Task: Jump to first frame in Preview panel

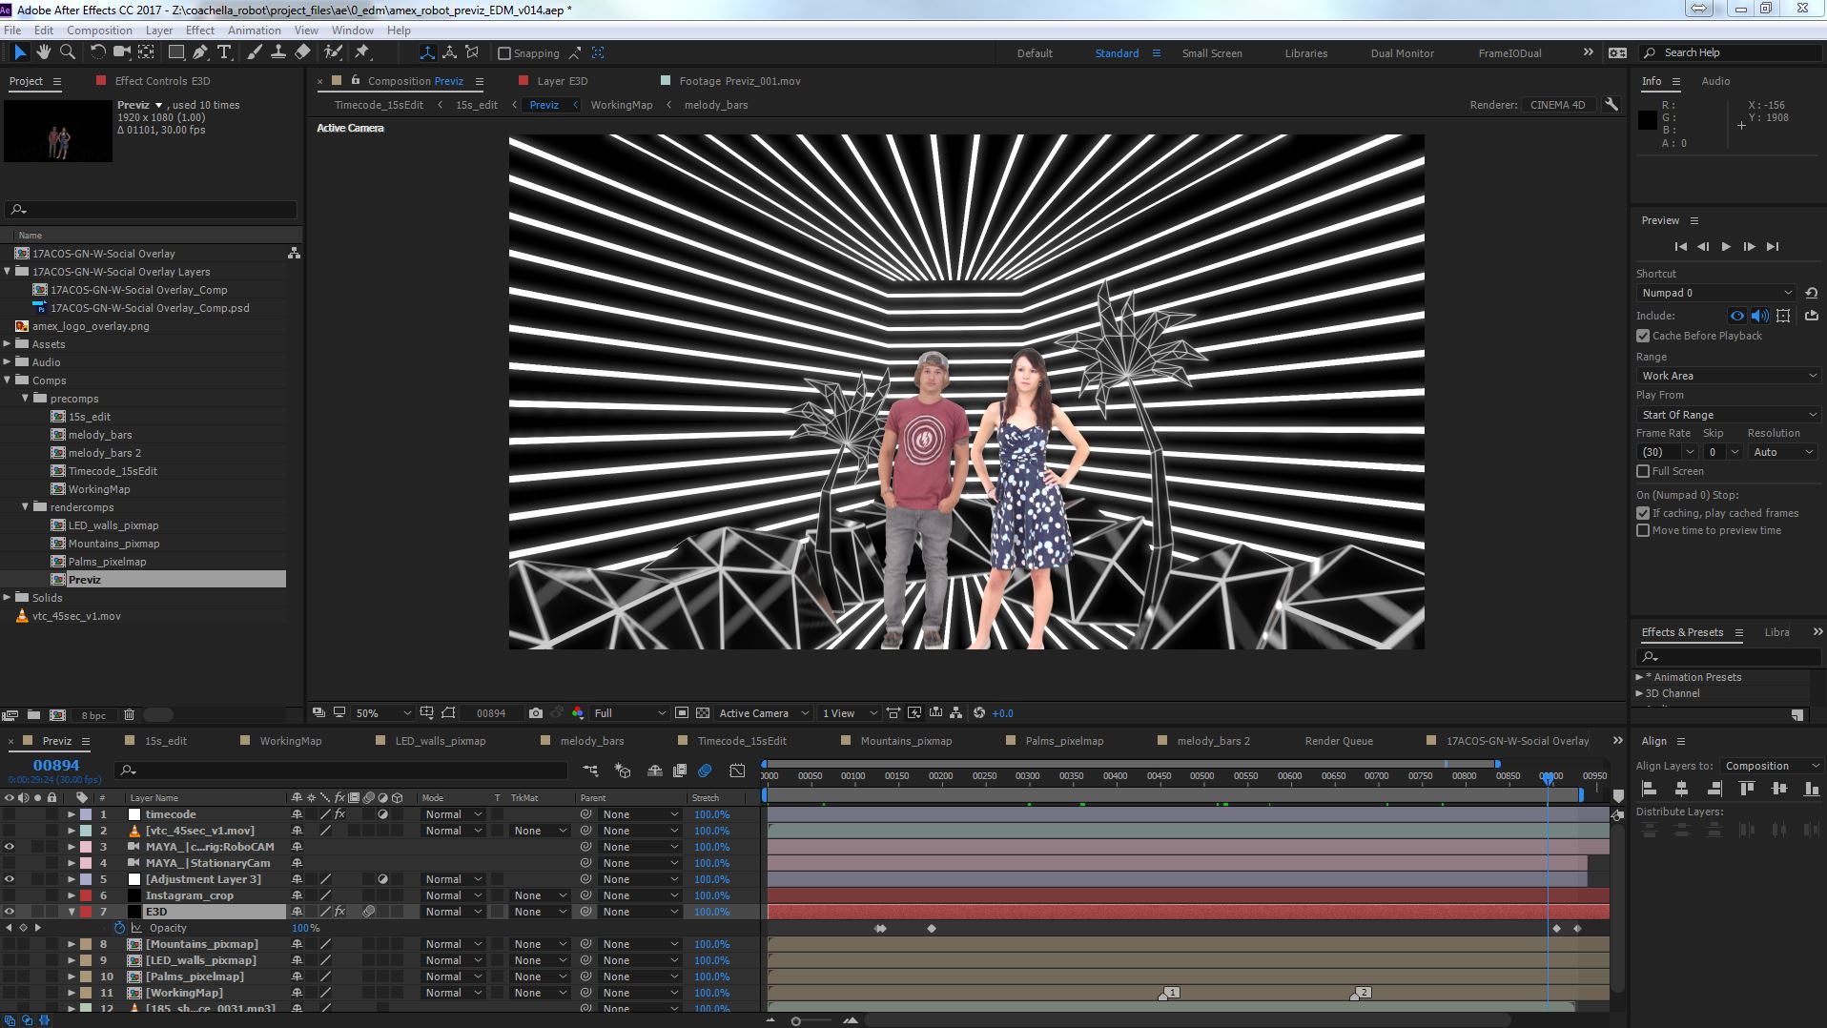Action: click(1680, 247)
